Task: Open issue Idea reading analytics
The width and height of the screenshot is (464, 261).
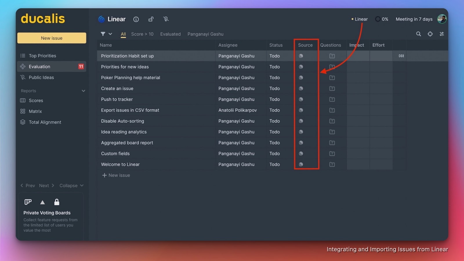Action: (124, 132)
